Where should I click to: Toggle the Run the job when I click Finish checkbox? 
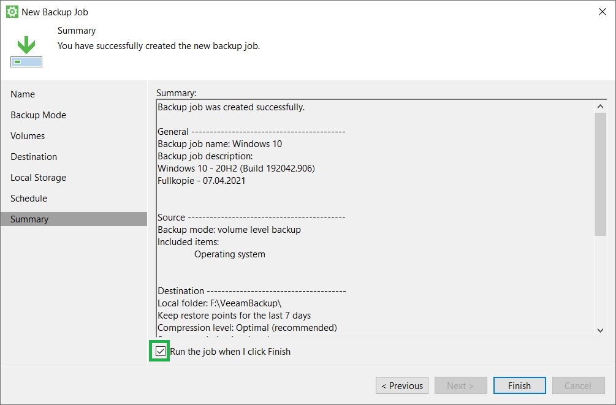coord(159,351)
